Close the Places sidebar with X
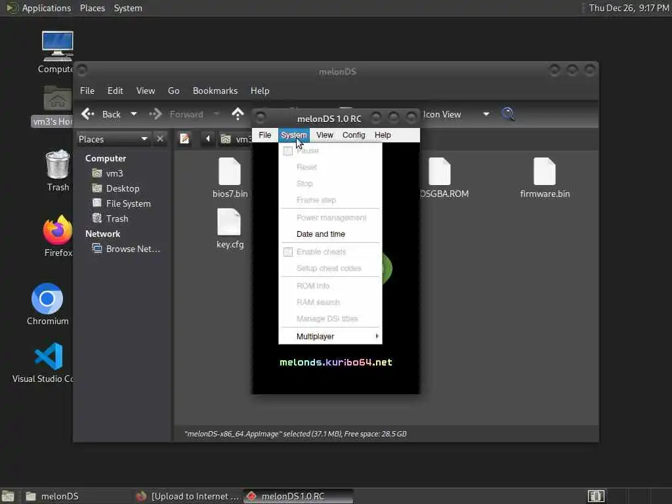This screenshot has height=504, width=672. coord(160,139)
